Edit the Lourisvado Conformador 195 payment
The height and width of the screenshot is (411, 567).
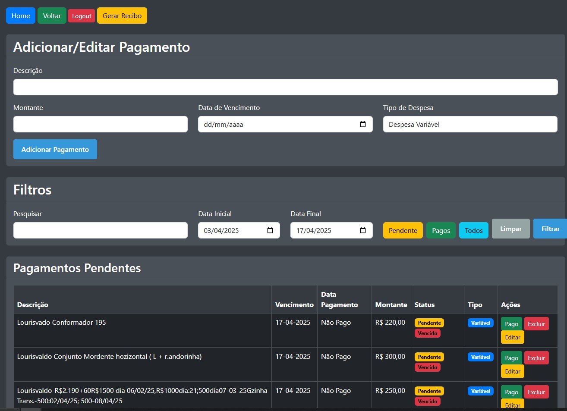point(512,337)
